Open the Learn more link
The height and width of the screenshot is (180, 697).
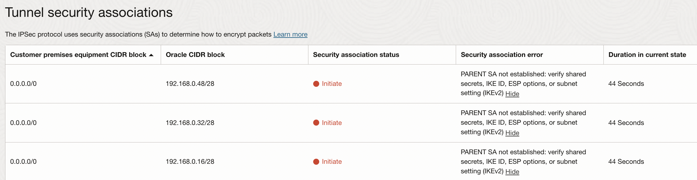[x=290, y=34]
